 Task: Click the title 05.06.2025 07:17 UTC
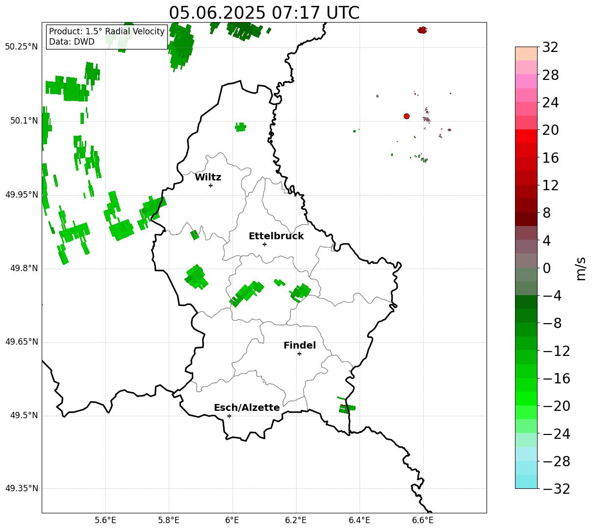(x=264, y=13)
